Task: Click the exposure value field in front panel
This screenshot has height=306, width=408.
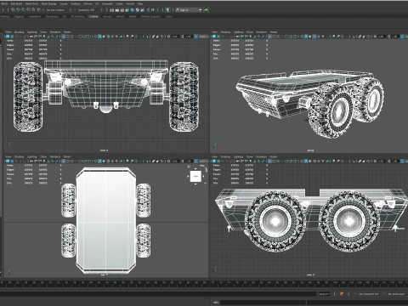Action: (x=175, y=37)
